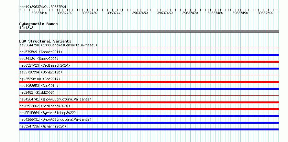Click ruler coordinate 39637480
The width and height of the screenshot is (288, 142).
pos(215,13)
